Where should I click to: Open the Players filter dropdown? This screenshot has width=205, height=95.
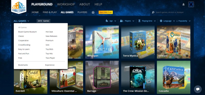coord(127,21)
